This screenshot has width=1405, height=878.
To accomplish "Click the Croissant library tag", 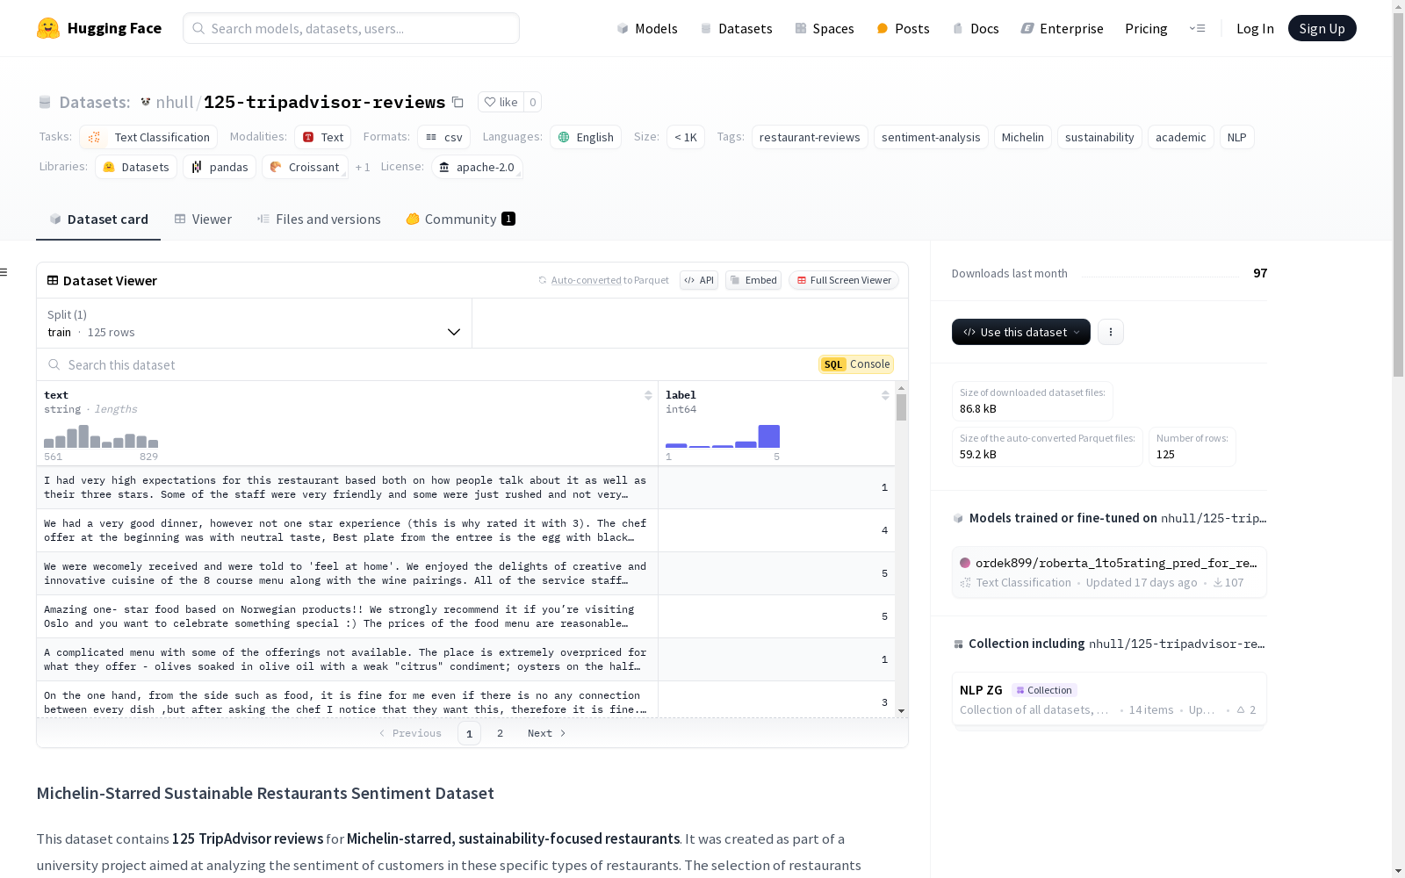I will [305, 167].
